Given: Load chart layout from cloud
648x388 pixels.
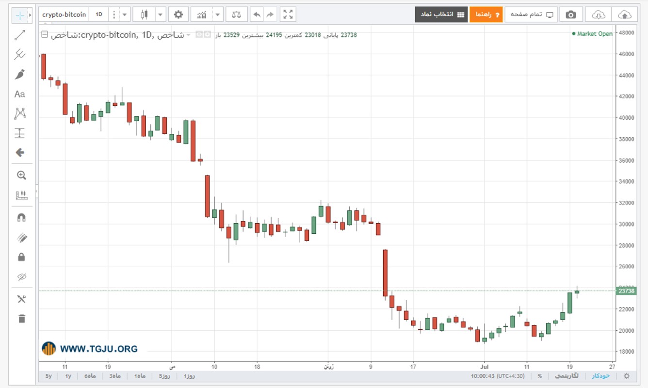Looking at the screenshot, I should [x=599, y=15].
